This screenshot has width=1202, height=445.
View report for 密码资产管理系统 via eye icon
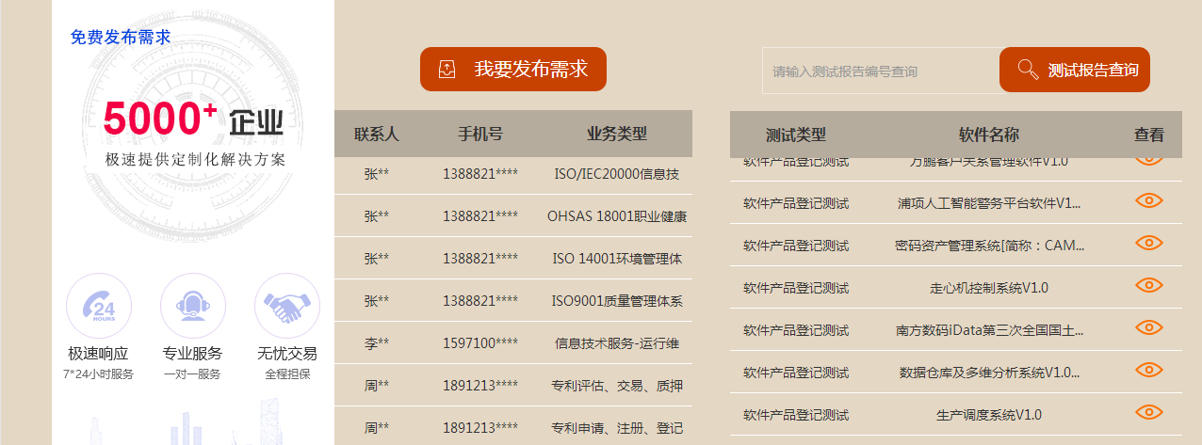point(1148,243)
